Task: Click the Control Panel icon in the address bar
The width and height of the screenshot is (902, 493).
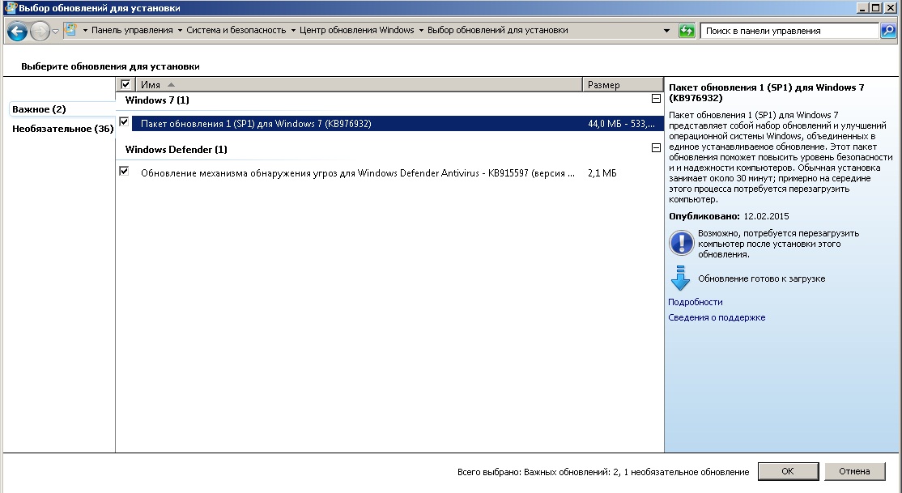Action: pos(71,31)
